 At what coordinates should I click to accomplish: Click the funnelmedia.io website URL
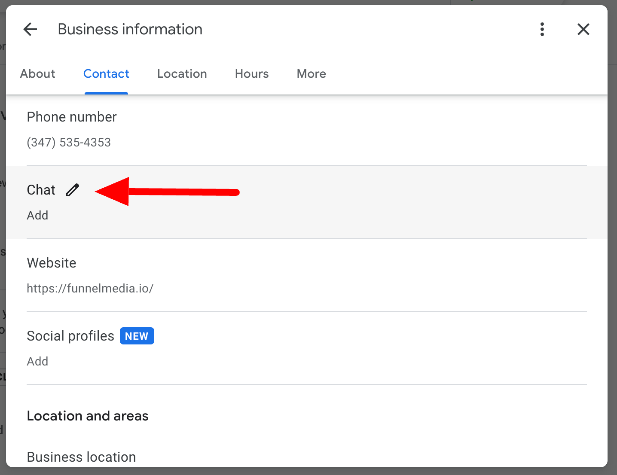pyautogui.click(x=90, y=288)
